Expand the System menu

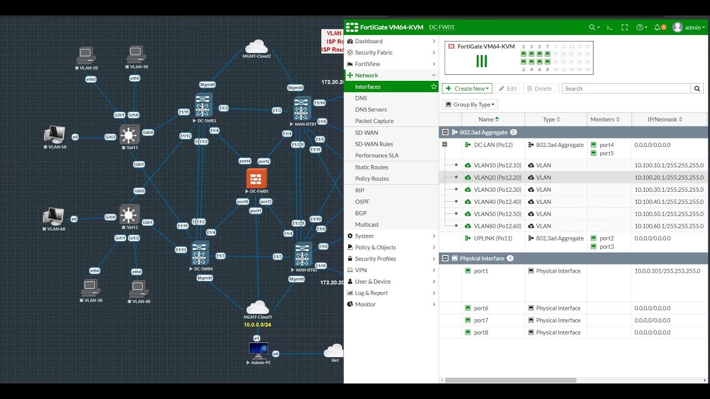pyautogui.click(x=391, y=236)
